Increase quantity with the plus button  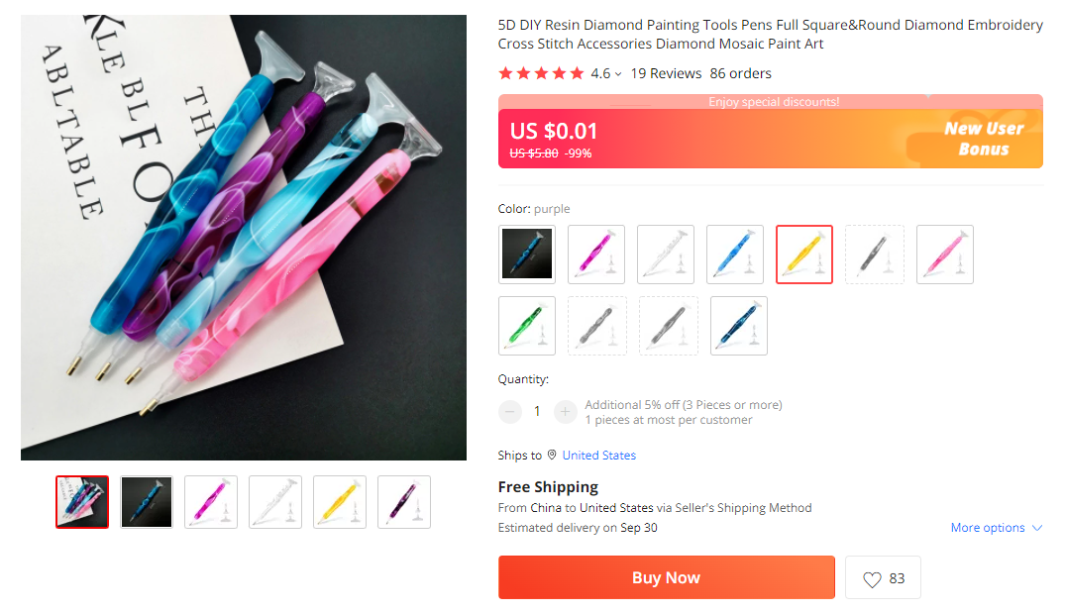pyautogui.click(x=565, y=411)
